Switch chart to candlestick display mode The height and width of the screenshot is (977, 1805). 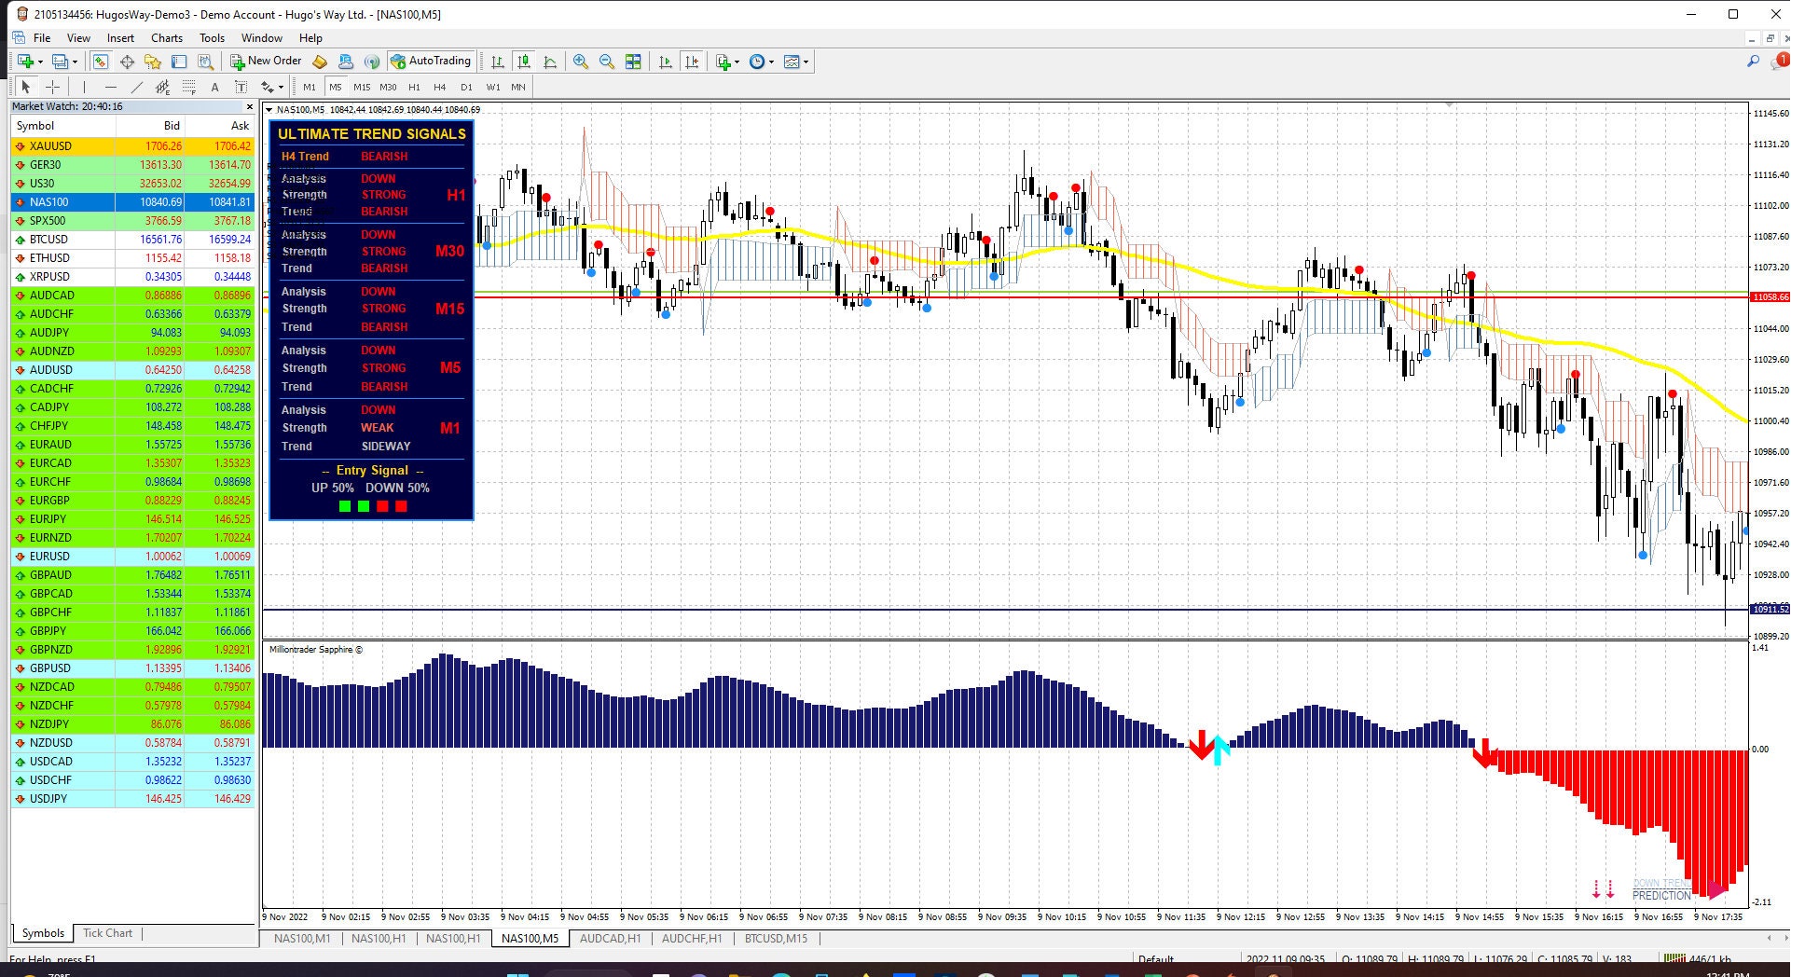point(524,62)
